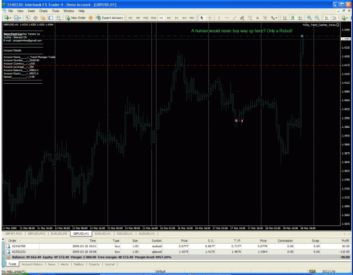The height and width of the screenshot is (275, 353).
Task: Switch chart to Line Chart
Action: [300, 18]
